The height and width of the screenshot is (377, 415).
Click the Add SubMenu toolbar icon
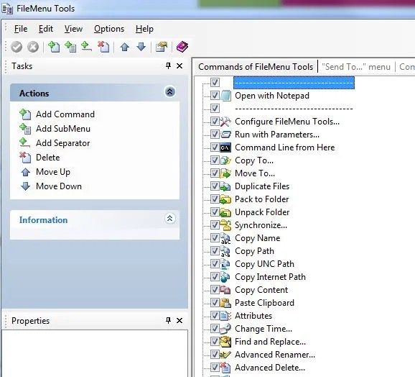pos(70,47)
